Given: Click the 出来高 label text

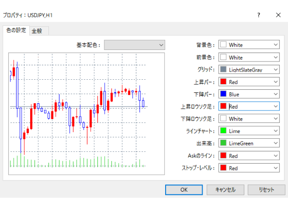Looking at the screenshot, I should pyautogui.click(x=205, y=143).
